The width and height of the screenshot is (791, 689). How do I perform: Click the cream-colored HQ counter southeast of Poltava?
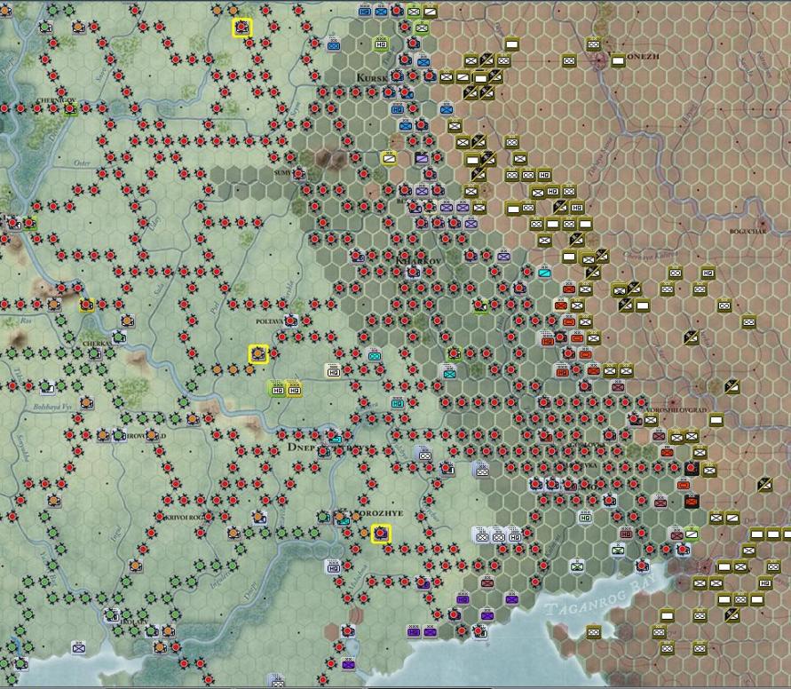click(x=333, y=371)
